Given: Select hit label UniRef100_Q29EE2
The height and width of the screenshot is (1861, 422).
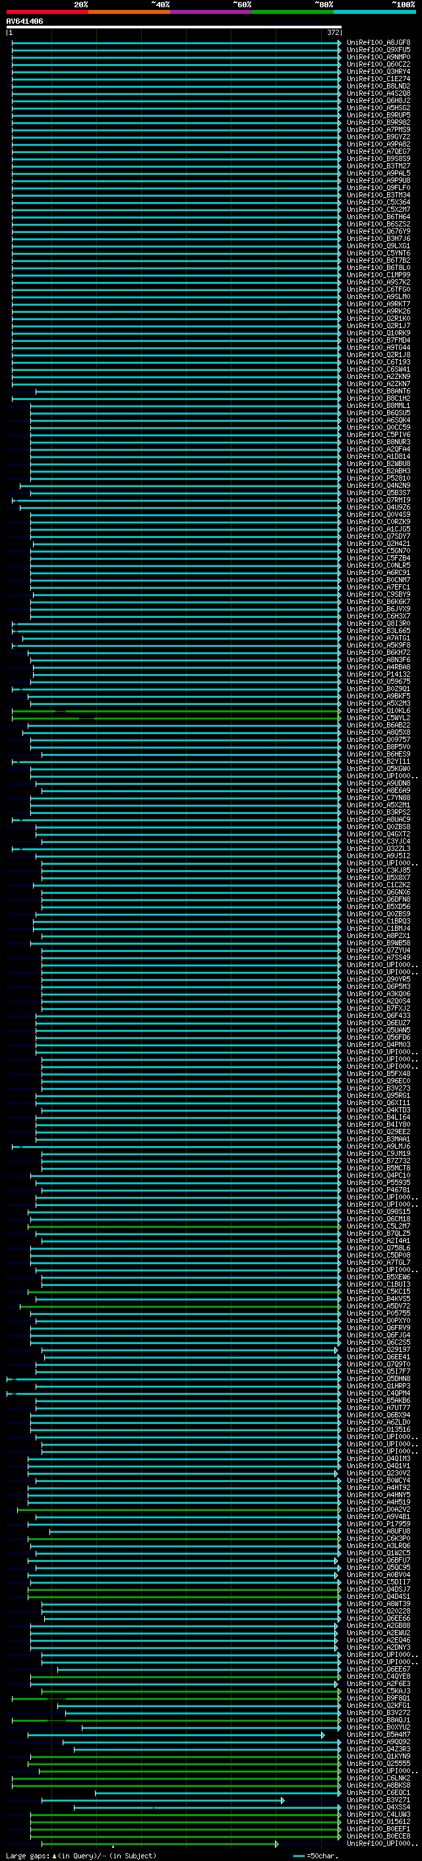Looking at the screenshot, I should (378, 1132).
